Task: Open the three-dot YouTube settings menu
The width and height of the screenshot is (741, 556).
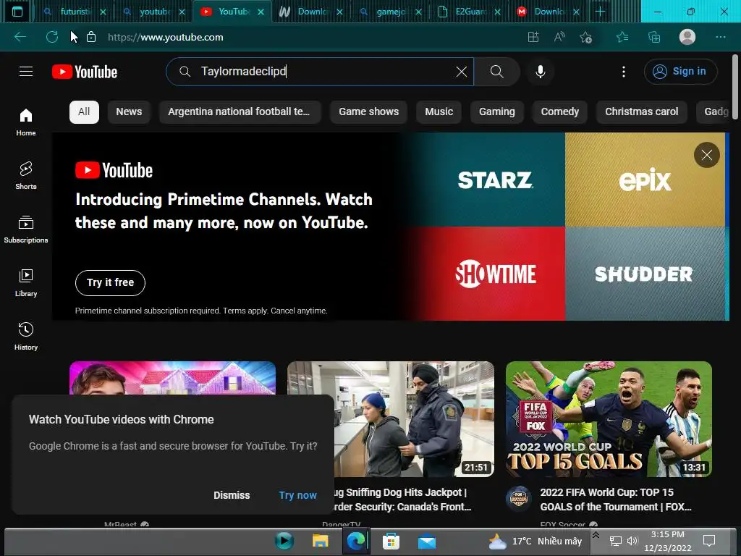Action: tap(624, 72)
